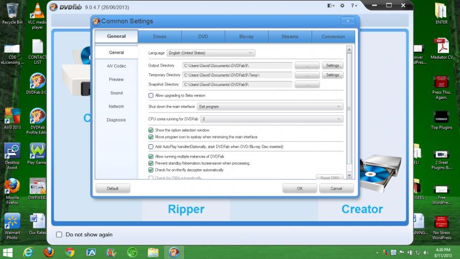
Task: Open Internet Explorer from taskbar
Action: click(28, 252)
